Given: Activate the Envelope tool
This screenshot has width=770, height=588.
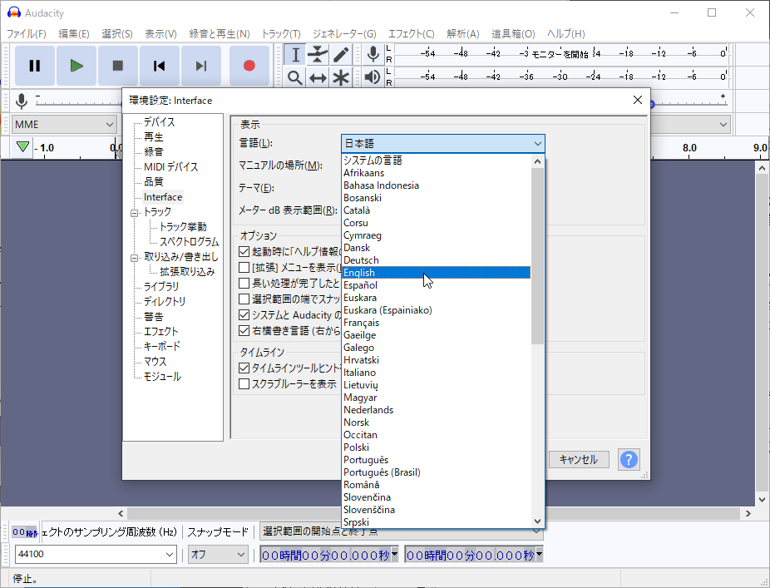Looking at the screenshot, I should (x=318, y=53).
